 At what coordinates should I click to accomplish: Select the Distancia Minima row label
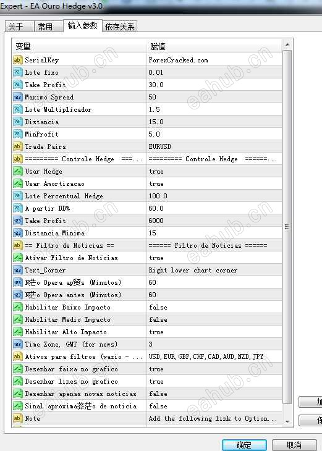[54, 233]
